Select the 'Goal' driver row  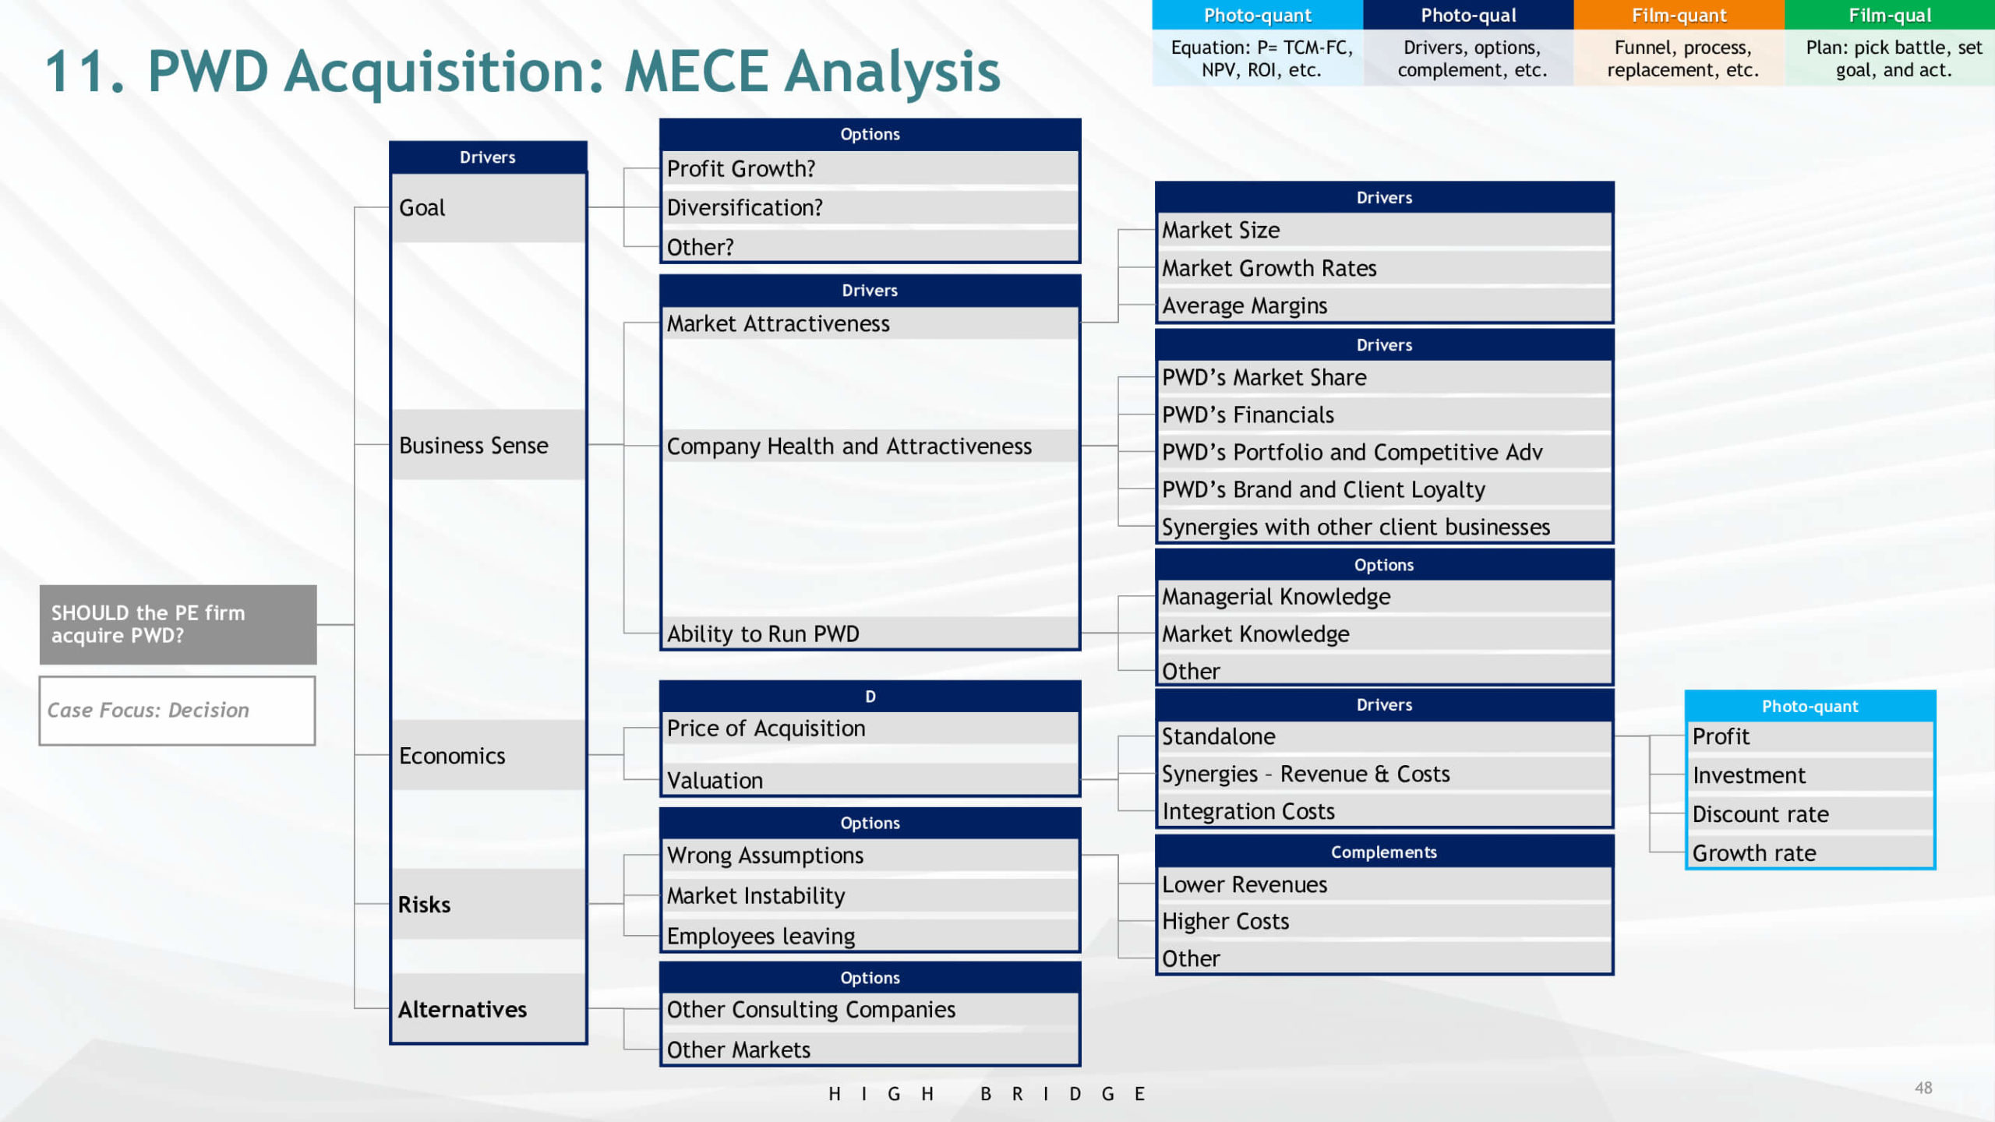click(x=489, y=208)
